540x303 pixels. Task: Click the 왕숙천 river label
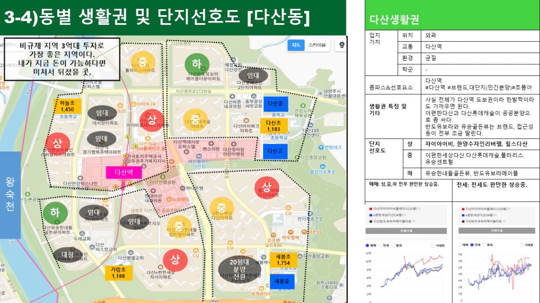click(x=10, y=195)
